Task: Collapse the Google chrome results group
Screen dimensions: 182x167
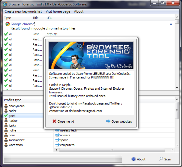Action: 171,24
